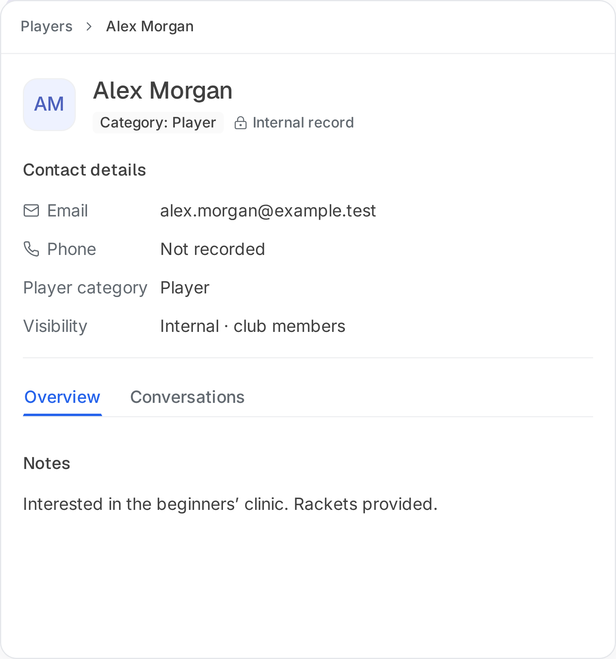Click the Email field label

[x=67, y=211]
